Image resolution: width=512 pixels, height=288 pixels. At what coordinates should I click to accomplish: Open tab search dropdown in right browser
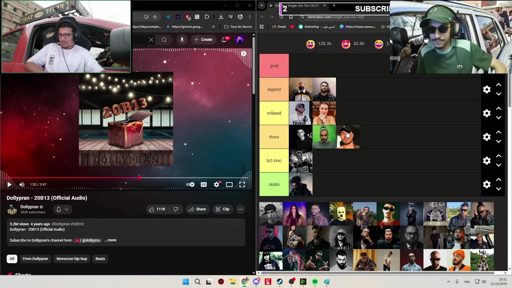point(261,6)
